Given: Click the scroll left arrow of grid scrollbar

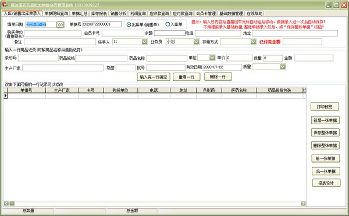Looking at the screenshot, I should (x=6, y=203).
